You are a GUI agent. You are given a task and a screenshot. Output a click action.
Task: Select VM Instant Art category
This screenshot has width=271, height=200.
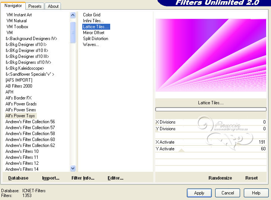[19, 15]
